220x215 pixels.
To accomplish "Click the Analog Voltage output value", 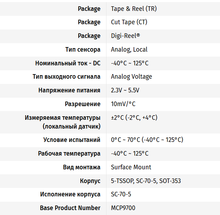I will pyautogui.click(x=131, y=77).
